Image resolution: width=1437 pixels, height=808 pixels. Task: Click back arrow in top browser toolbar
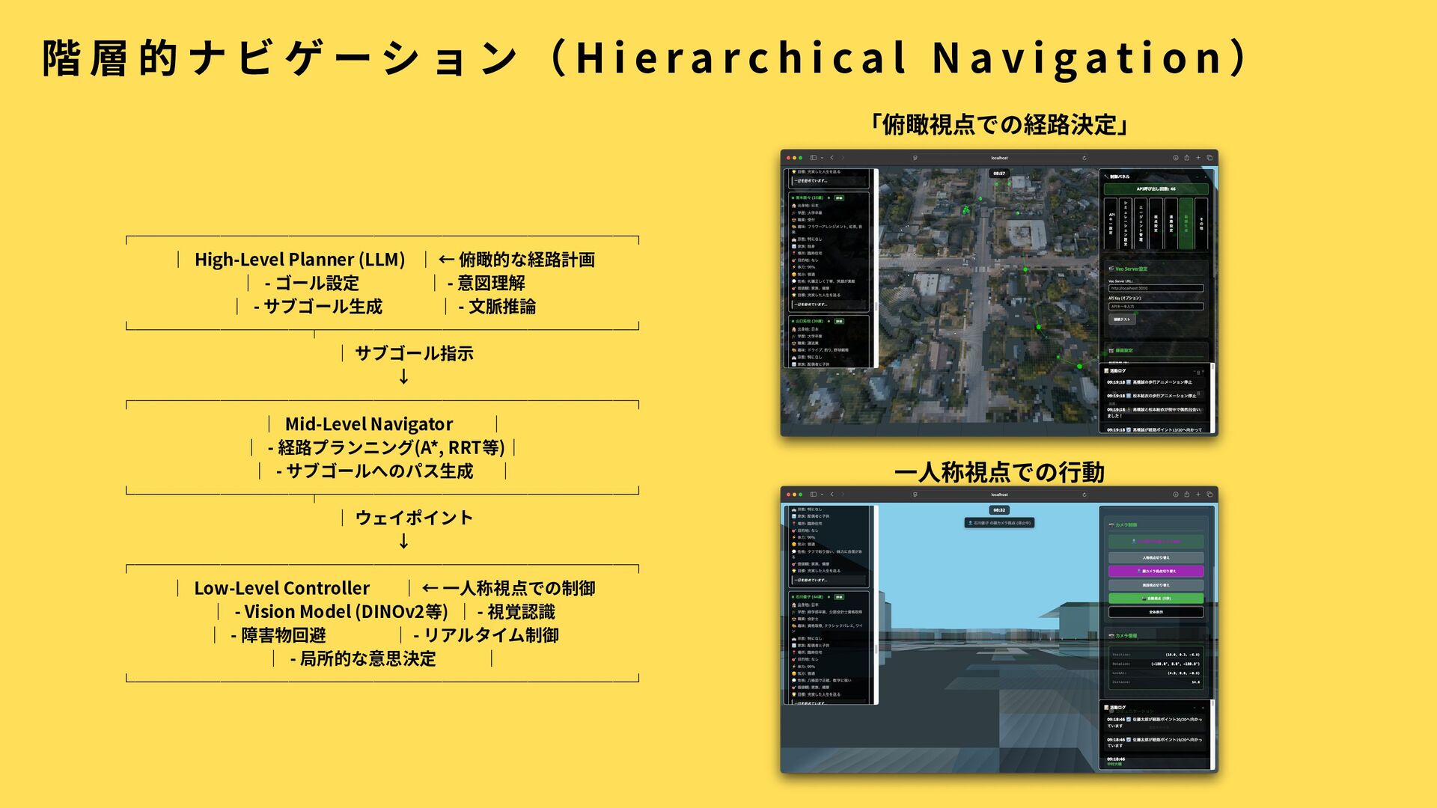(832, 158)
